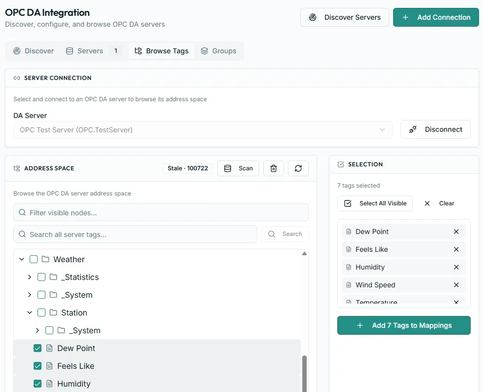Click the address tree vertical scrollbar thumb
The image size is (483, 392).
(x=304, y=374)
